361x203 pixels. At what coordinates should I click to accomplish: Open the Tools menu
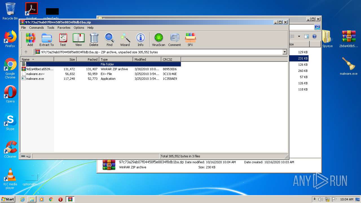pyautogui.click(x=51, y=28)
